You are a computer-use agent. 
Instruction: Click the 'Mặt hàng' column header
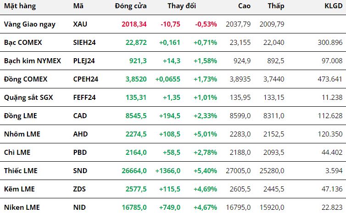coord(20,6)
